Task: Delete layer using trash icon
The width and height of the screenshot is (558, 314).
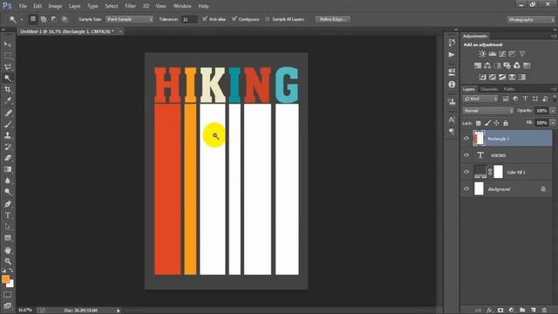Action: pos(544,311)
